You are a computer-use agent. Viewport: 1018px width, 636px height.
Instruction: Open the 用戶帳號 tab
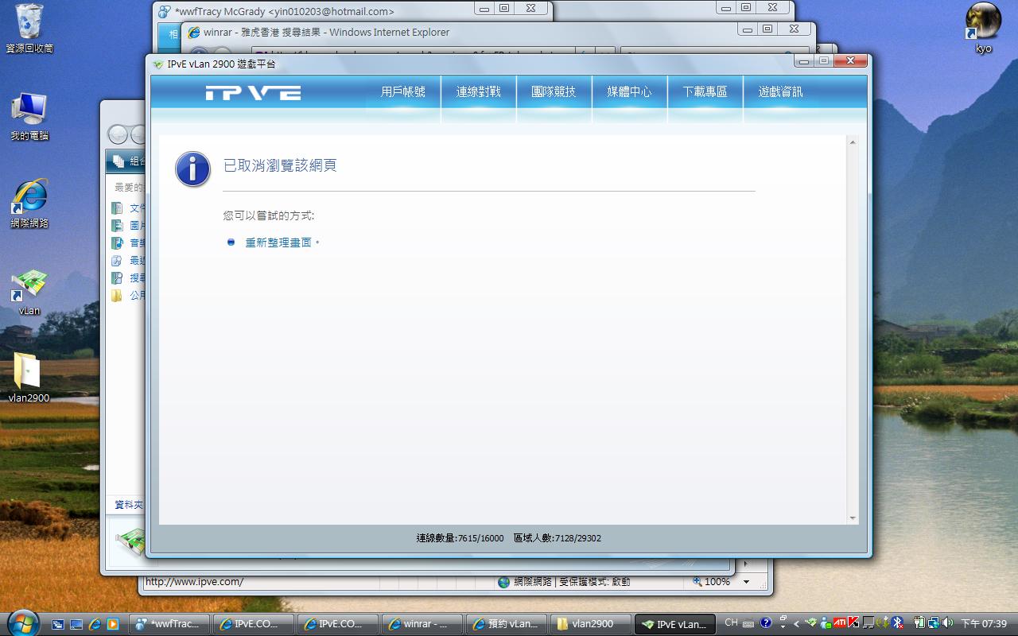point(403,92)
